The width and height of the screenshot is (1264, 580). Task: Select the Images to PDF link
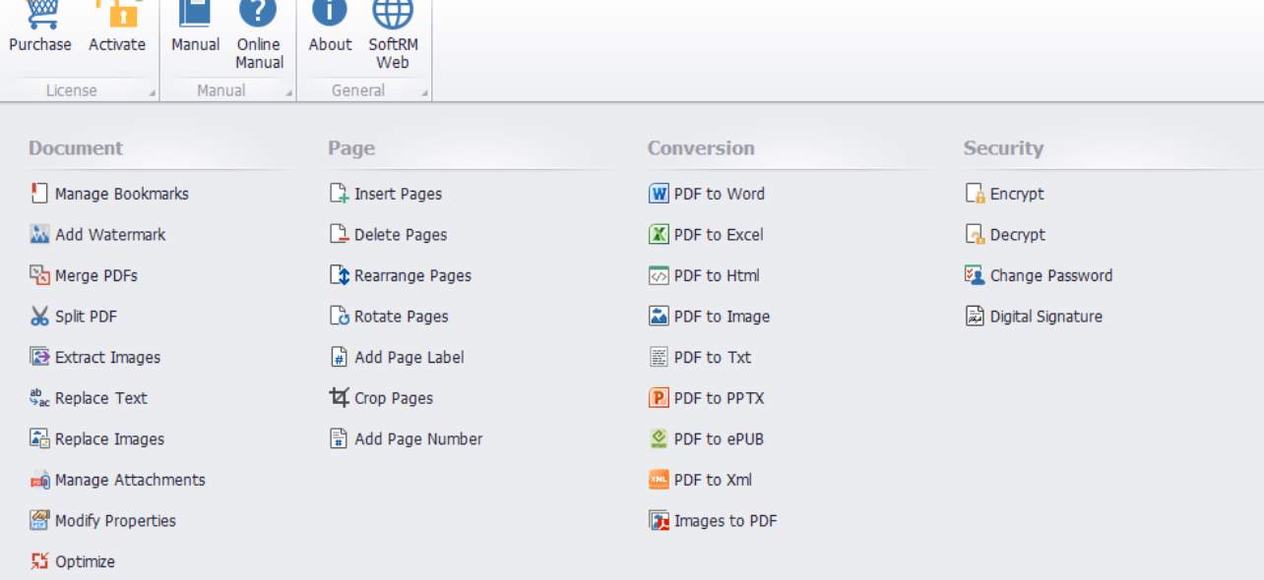coord(726,521)
